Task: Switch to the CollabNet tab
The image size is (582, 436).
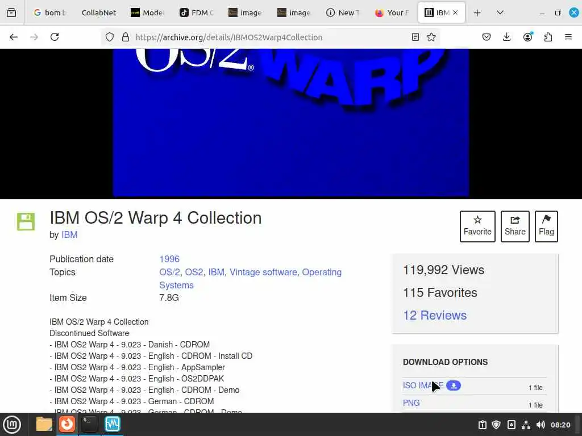Action: tap(99, 12)
